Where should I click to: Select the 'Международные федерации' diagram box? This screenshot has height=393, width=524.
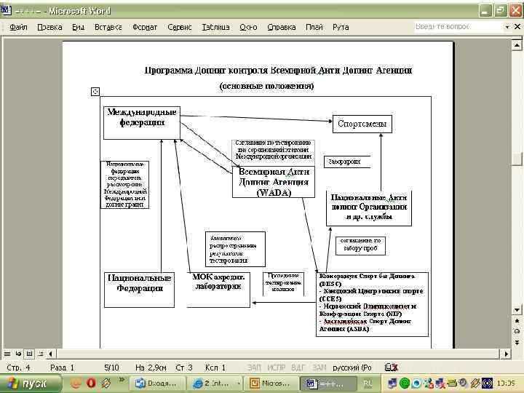[x=142, y=123]
